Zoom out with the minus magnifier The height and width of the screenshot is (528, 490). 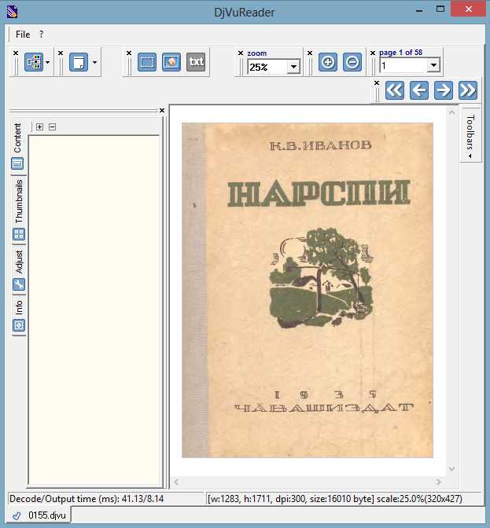[x=352, y=62]
